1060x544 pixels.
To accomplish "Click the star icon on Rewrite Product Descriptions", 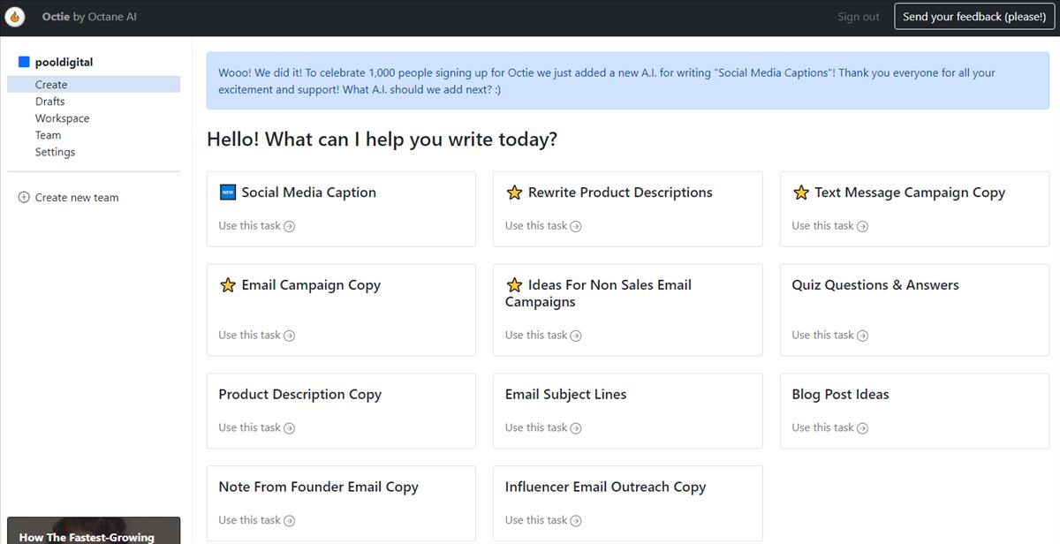I will point(514,192).
